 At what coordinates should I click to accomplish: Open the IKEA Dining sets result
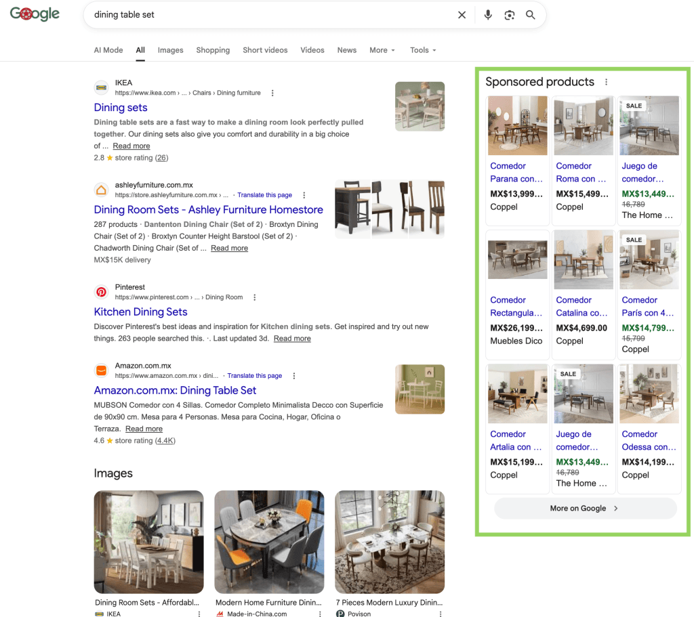(x=121, y=108)
